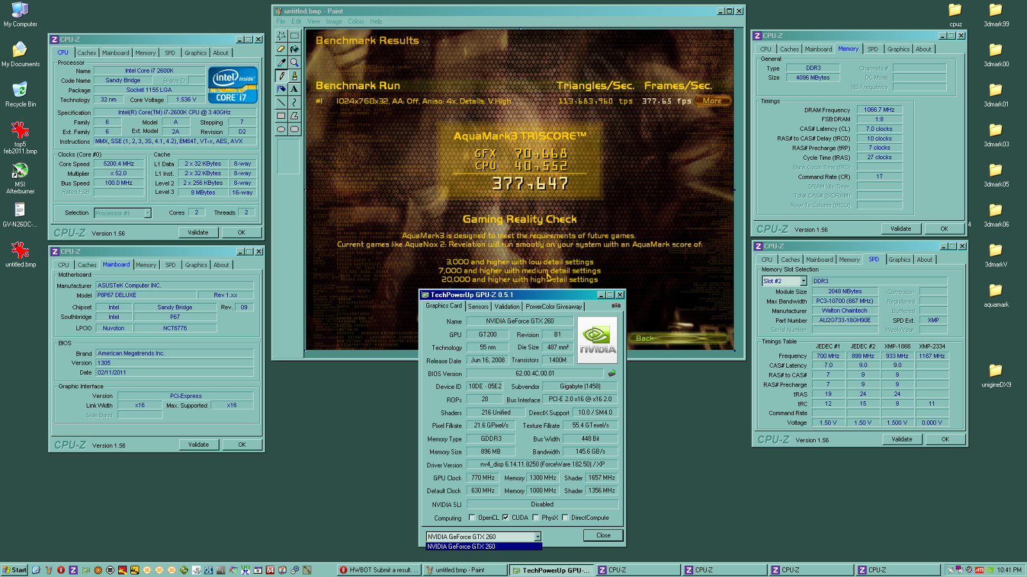
Task: Click the GPU-Z screenshot camera icon
Action: coord(616,306)
